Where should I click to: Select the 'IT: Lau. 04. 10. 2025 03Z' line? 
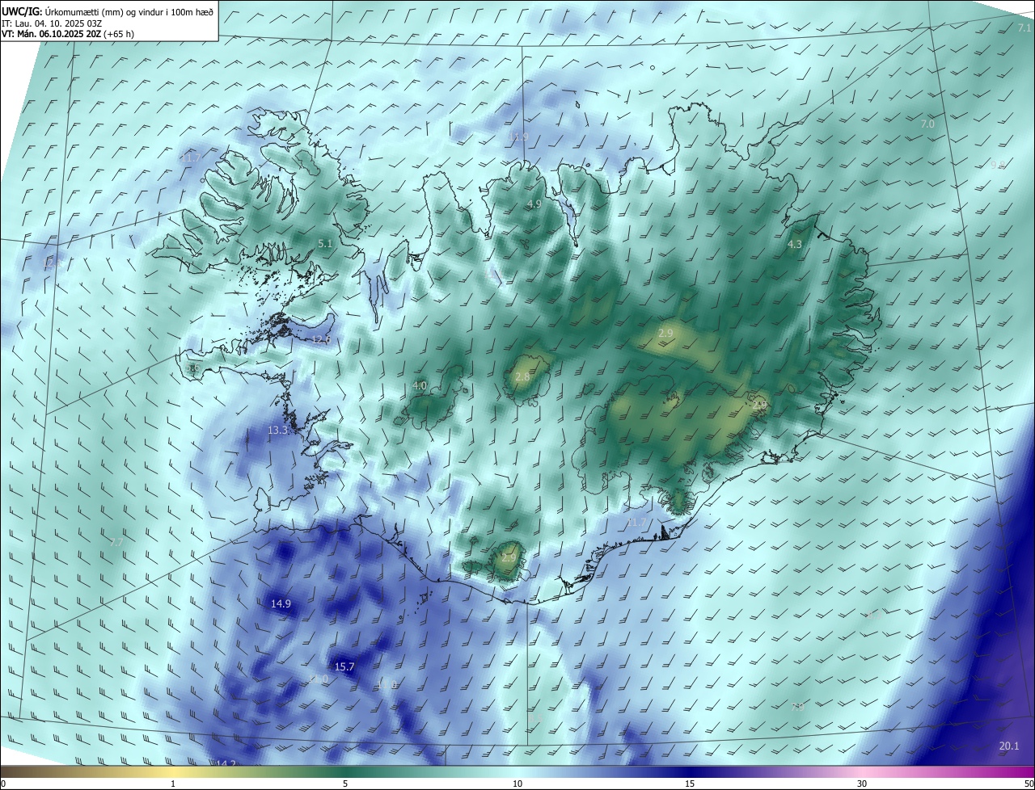50,23
